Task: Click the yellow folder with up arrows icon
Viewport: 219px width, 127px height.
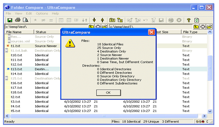Action: click(x=112, y=20)
